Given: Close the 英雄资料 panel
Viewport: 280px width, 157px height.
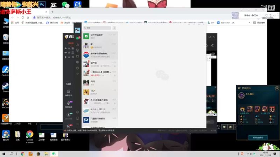Looking at the screenshot, I should click(x=277, y=88).
